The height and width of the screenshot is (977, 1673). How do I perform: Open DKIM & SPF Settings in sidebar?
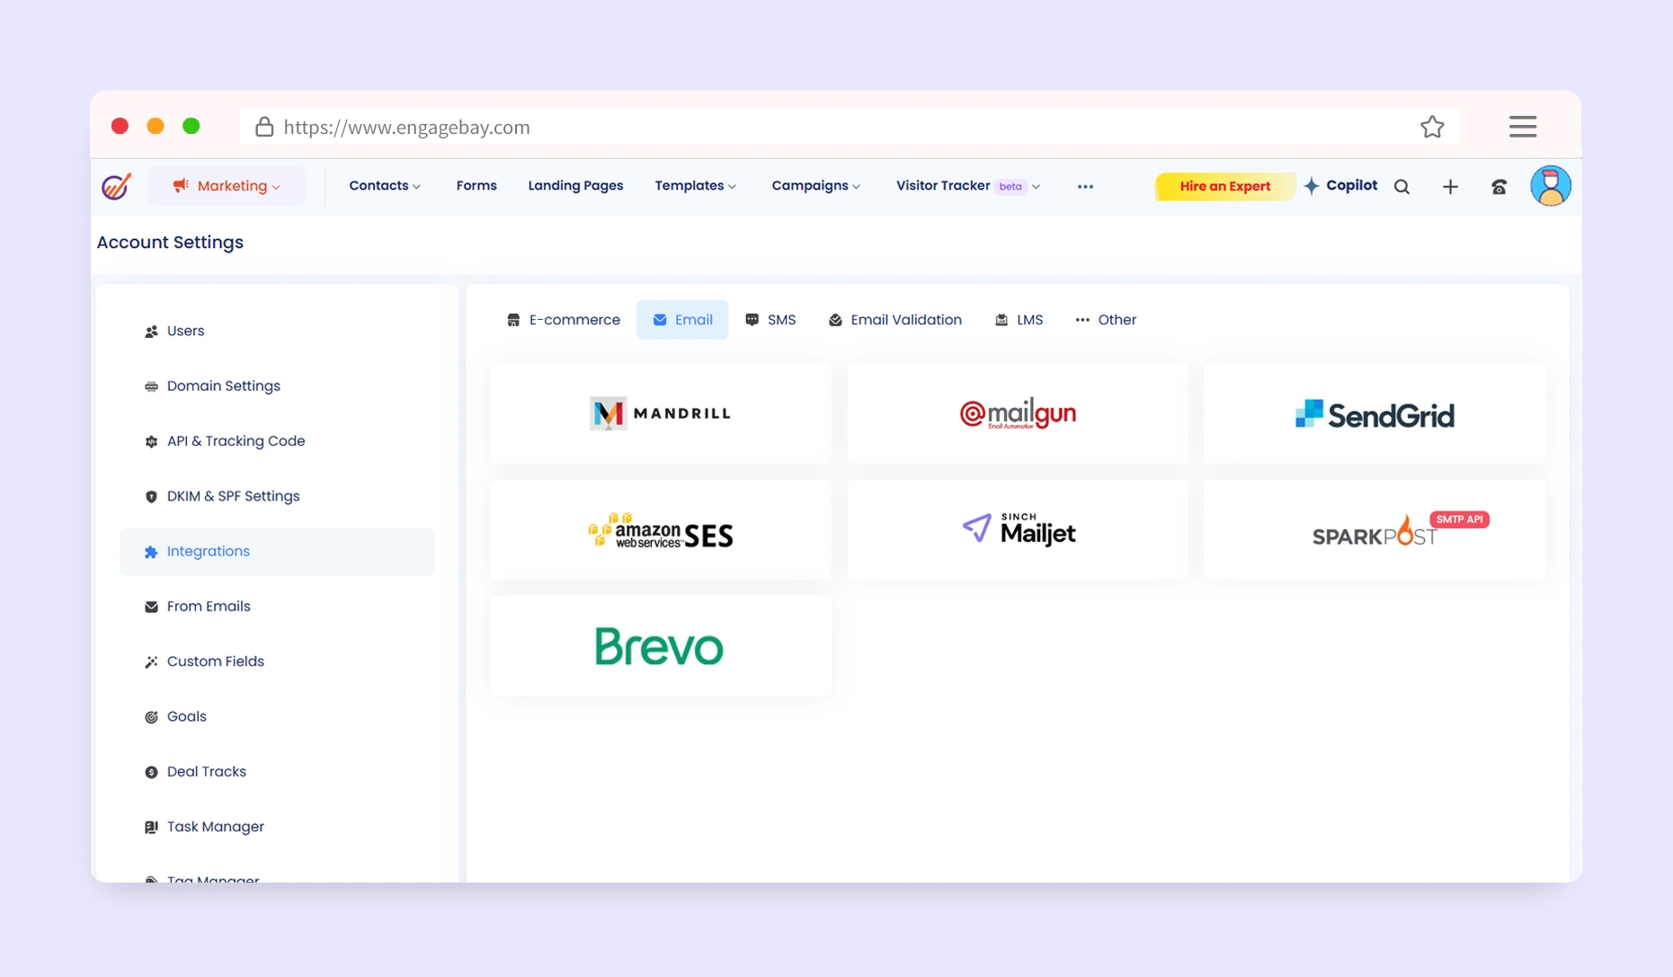click(233, 496)
